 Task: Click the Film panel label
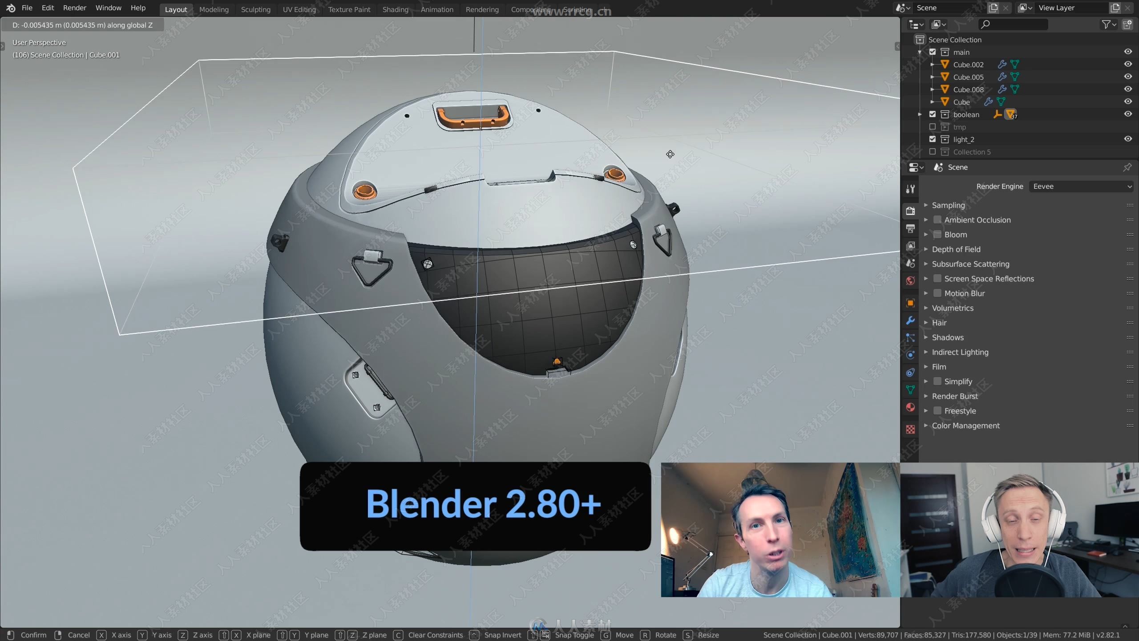pyautogui.click(x=939, y=367)
